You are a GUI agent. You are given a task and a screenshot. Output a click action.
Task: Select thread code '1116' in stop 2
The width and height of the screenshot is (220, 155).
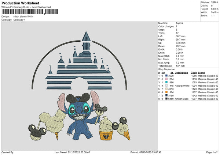194,79
